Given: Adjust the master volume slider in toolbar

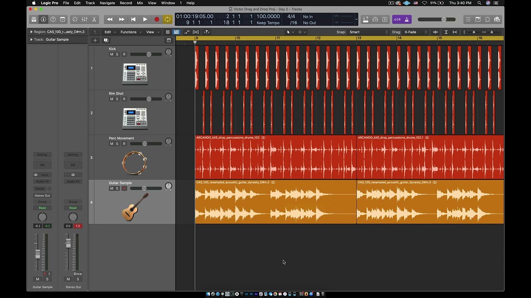Looking at the screenshot, I should click(437, 19).
